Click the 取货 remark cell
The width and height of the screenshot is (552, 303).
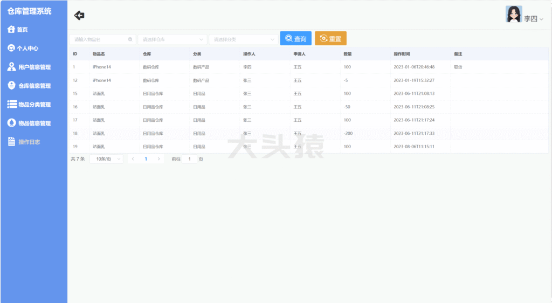pos(458,67)
